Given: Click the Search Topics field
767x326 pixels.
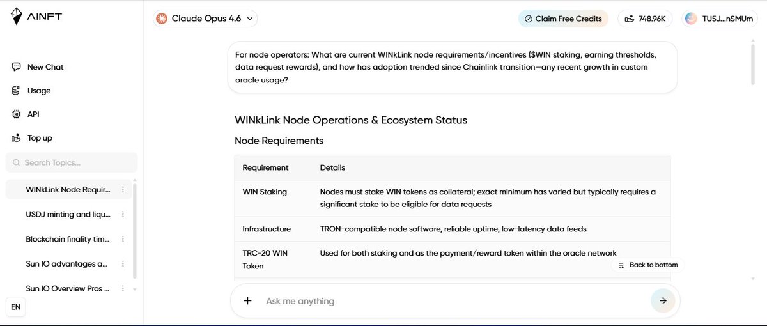Looking at the screenshot, I should coord(72,162).
